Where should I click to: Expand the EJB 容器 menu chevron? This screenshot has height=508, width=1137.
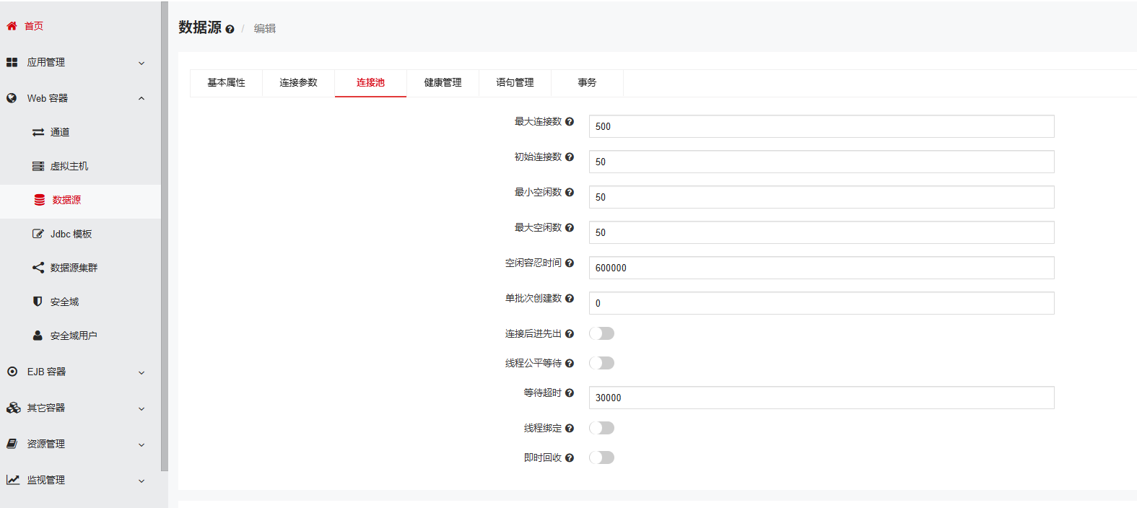pyautogui.click(x=141, y=372)
